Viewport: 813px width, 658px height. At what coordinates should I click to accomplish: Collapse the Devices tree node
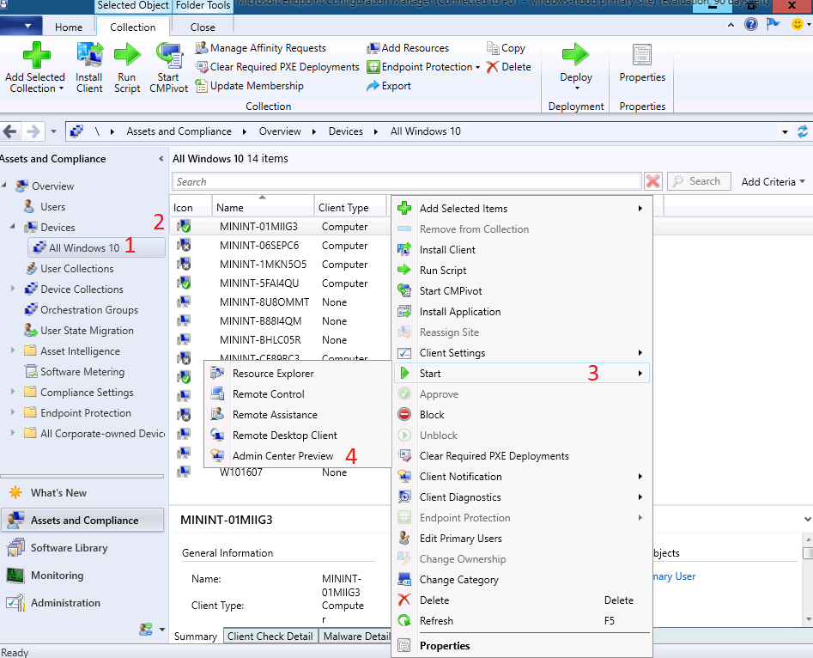click(13, 228)
